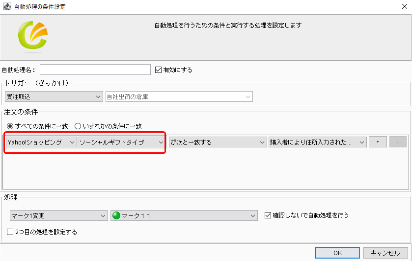The width and height of the screenshot is (412, 261).
Task: Click the green-orange logo in header
Action: coord(32,37)
